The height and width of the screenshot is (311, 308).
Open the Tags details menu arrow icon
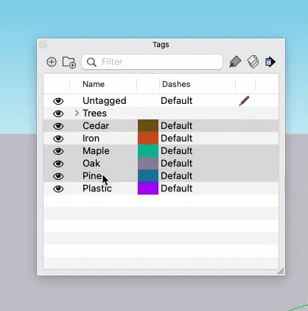tap(270, 62)
